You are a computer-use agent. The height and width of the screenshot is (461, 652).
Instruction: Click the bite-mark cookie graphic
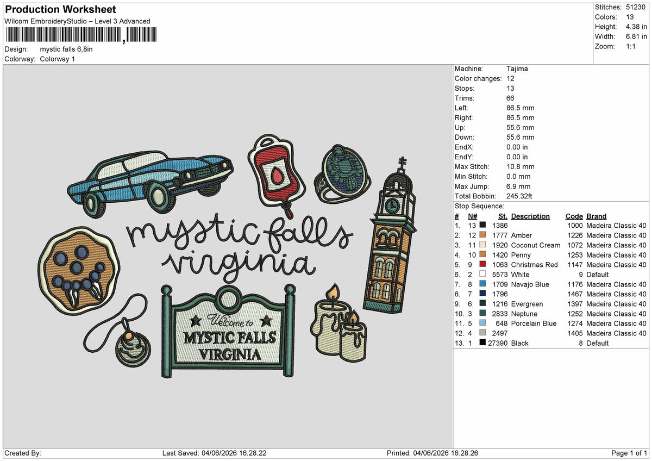pos(79,272)
